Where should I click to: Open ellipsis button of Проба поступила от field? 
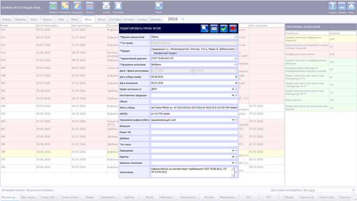pos(236,89)
